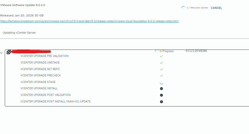The width and height of the screenshot is (249, 134).
Task: Click the Resources Updated progress spinner
Action: [183, 8]
